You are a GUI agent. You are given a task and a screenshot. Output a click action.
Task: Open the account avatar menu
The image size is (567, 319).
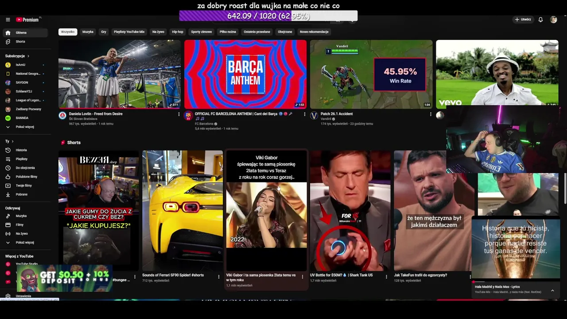pyautogui.click(x=553, y=19)
